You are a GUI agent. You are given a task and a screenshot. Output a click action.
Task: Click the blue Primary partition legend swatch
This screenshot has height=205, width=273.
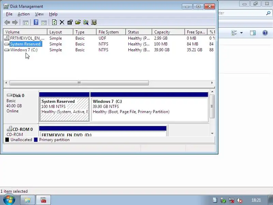point(36,140)
